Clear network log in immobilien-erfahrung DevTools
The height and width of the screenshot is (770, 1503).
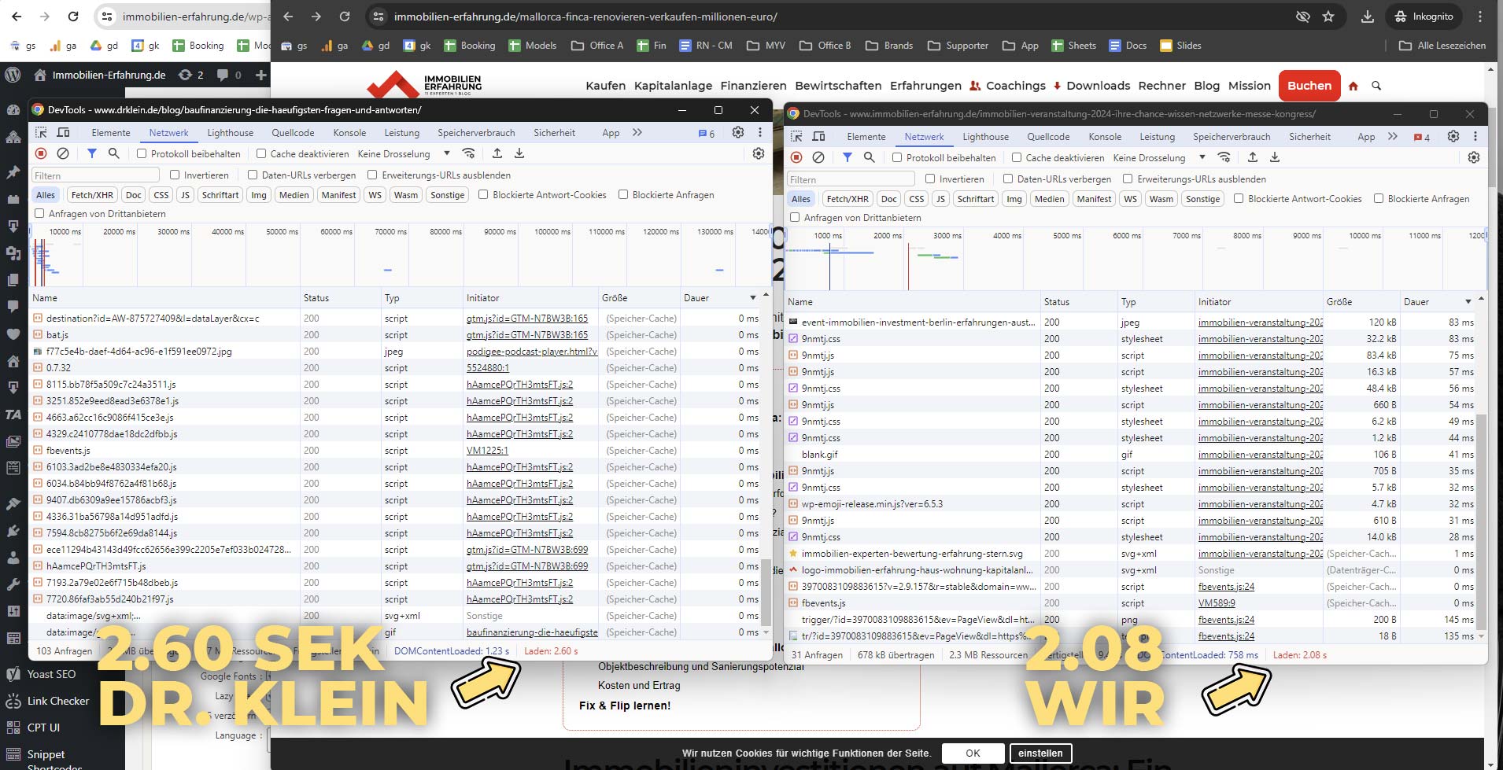click(x=818, y=157)
